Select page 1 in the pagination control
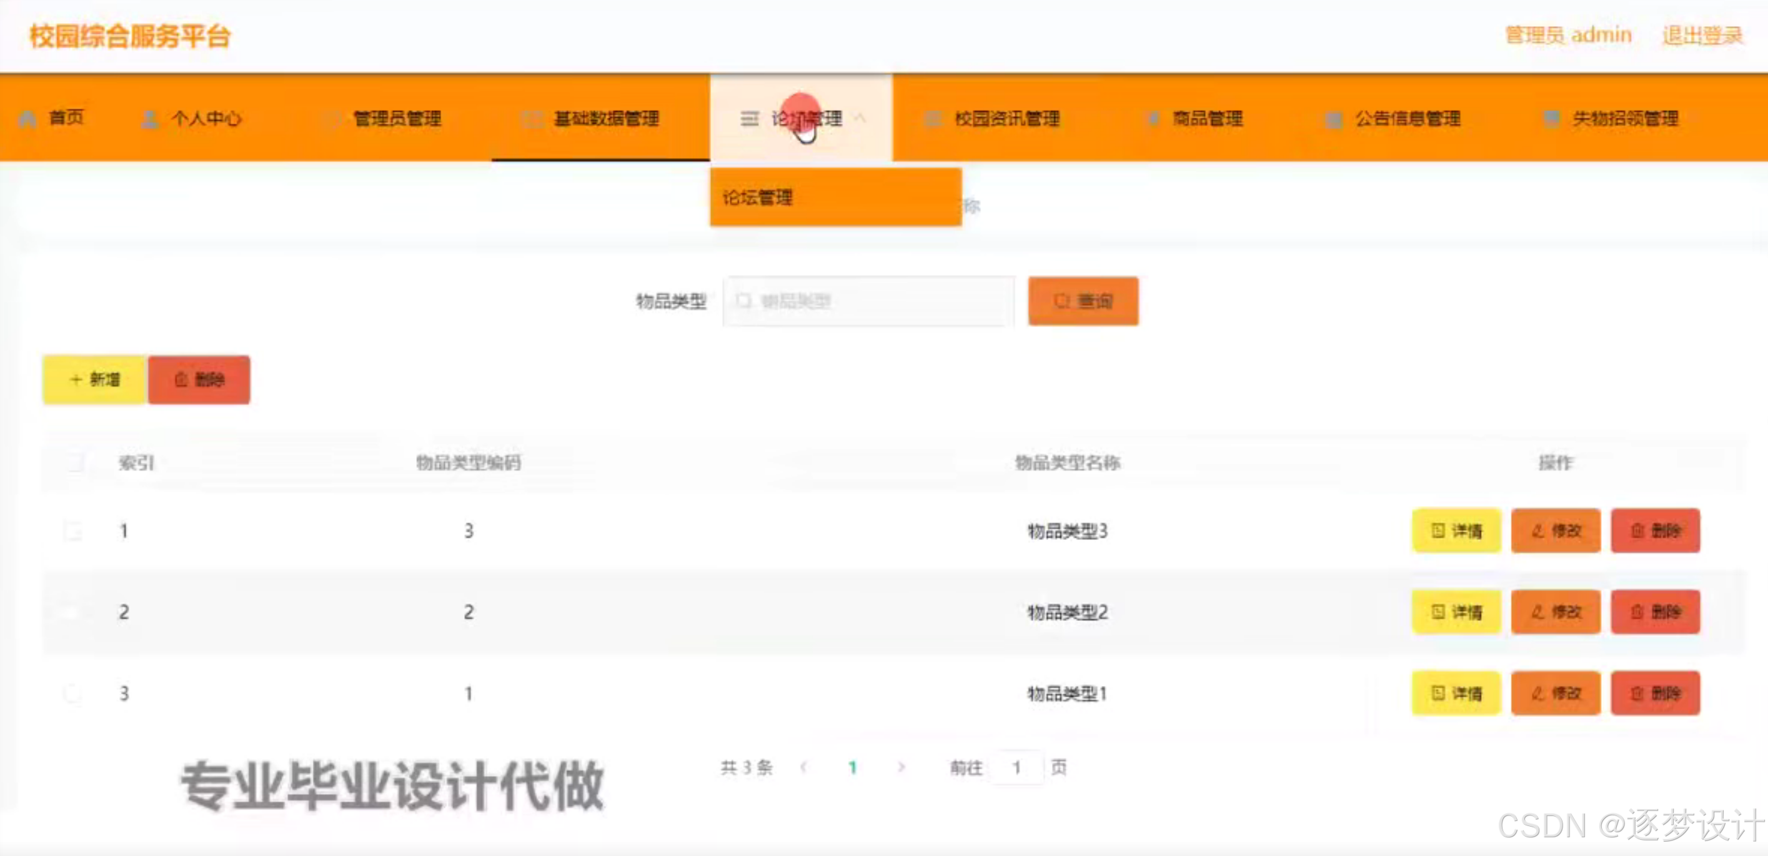1768x856 pixels. pyautogui.click(x=852, y=767)
